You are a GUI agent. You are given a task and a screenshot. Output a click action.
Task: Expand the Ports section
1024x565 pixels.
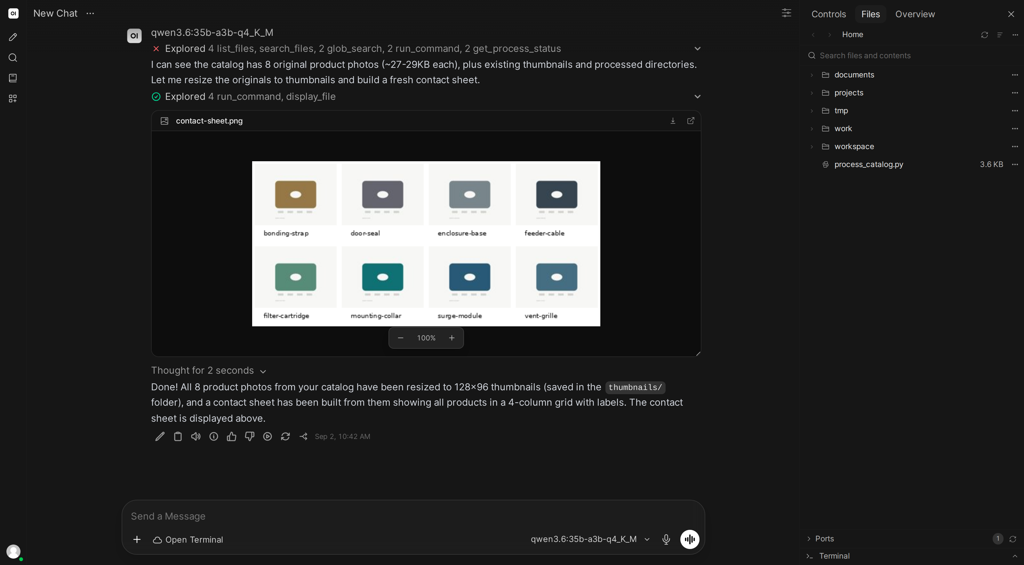pos(809,539)
